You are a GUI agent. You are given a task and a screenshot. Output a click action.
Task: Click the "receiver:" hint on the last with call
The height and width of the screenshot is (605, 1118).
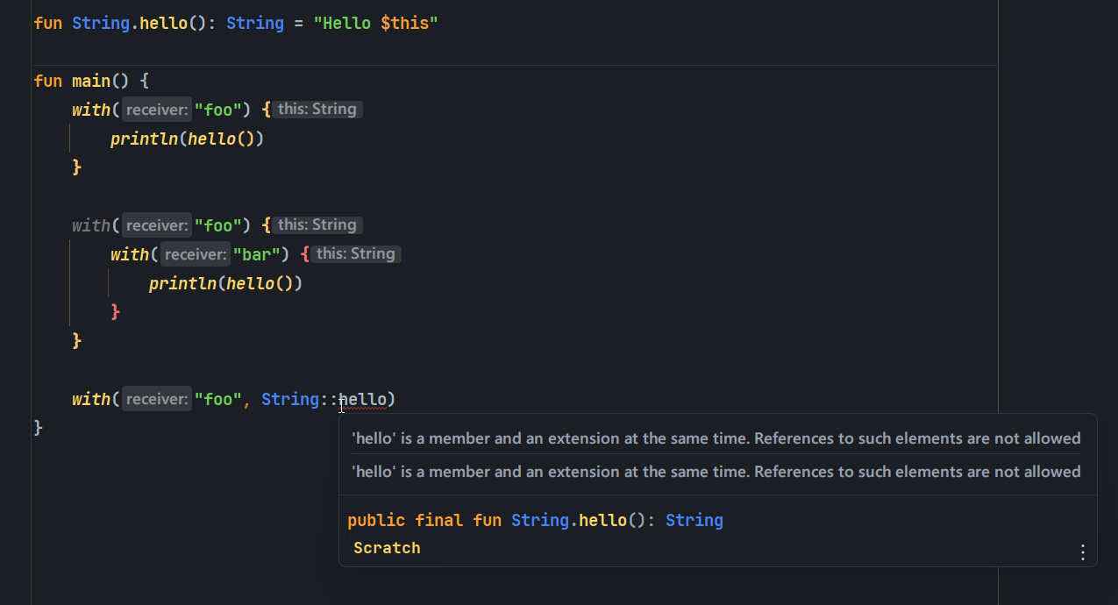[156, 399]
